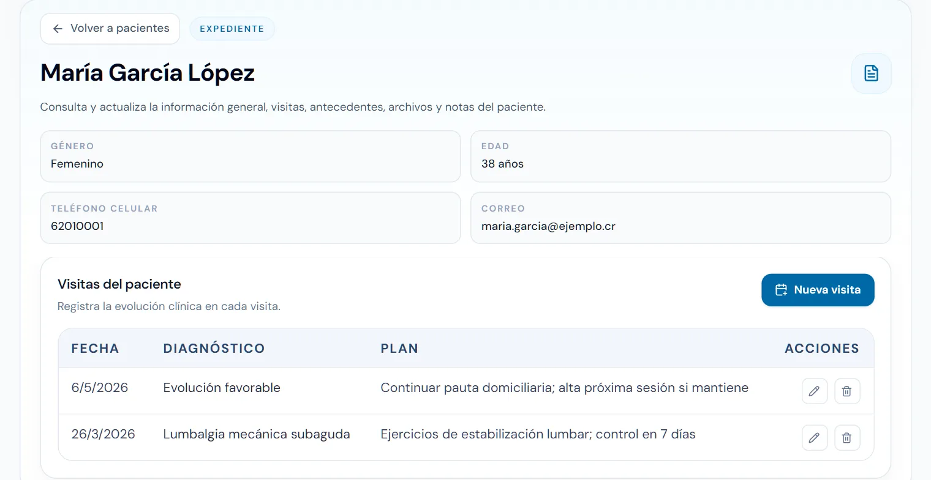The image size is (931, 480).
Task: Click the date cell 26/3/2026
Action: pos(103,434)
